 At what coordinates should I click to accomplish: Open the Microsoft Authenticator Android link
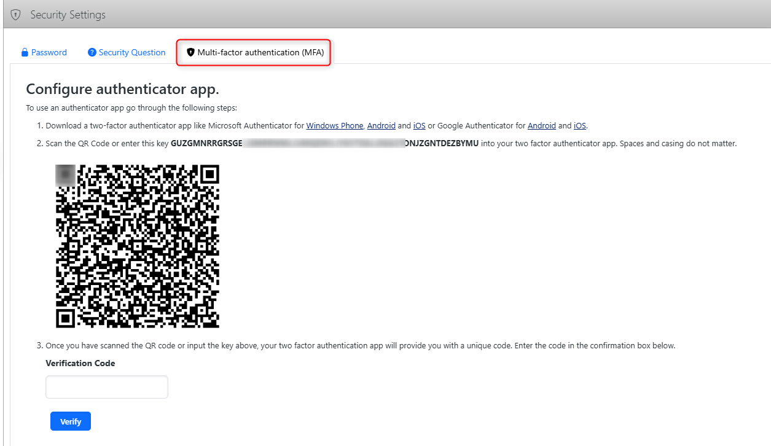(x=382, y=126)
